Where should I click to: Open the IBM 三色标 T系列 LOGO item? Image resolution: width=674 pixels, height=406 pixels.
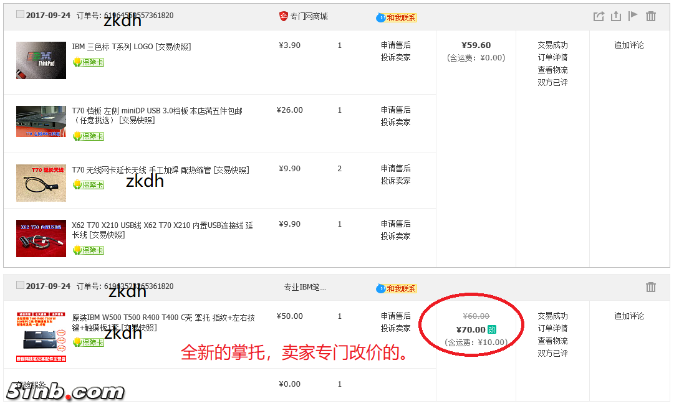[131, 46]
